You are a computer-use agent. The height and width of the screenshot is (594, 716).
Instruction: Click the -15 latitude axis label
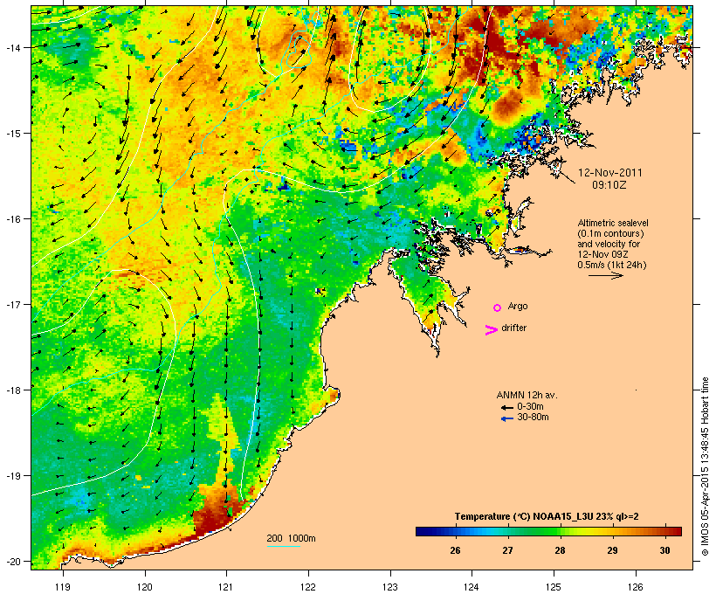(12, 134)
